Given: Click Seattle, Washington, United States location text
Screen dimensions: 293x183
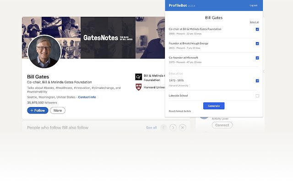Looking at the screenshot, I should tap(51, 97).
